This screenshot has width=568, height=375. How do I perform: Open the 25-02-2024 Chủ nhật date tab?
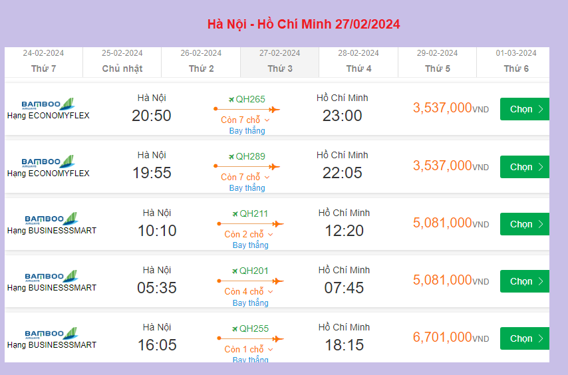122,61
